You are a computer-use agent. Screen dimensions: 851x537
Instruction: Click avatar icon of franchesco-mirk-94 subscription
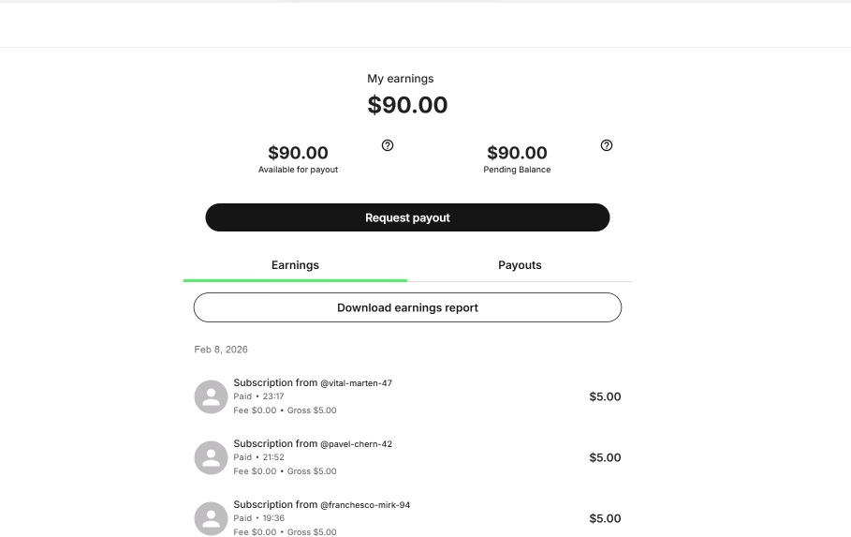pos(212,518)
